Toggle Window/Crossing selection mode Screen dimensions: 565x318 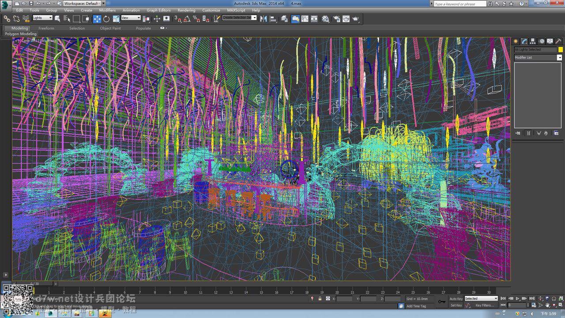(x=86, y=19)
